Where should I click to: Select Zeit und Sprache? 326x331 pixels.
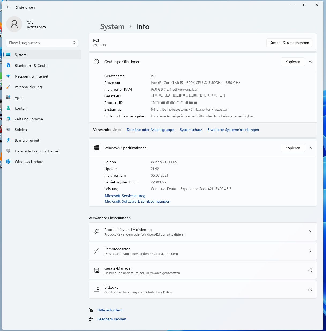[x=42, y=119]
